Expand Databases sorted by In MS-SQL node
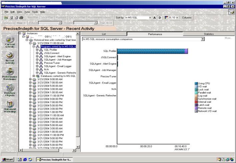 coord(34,76)
